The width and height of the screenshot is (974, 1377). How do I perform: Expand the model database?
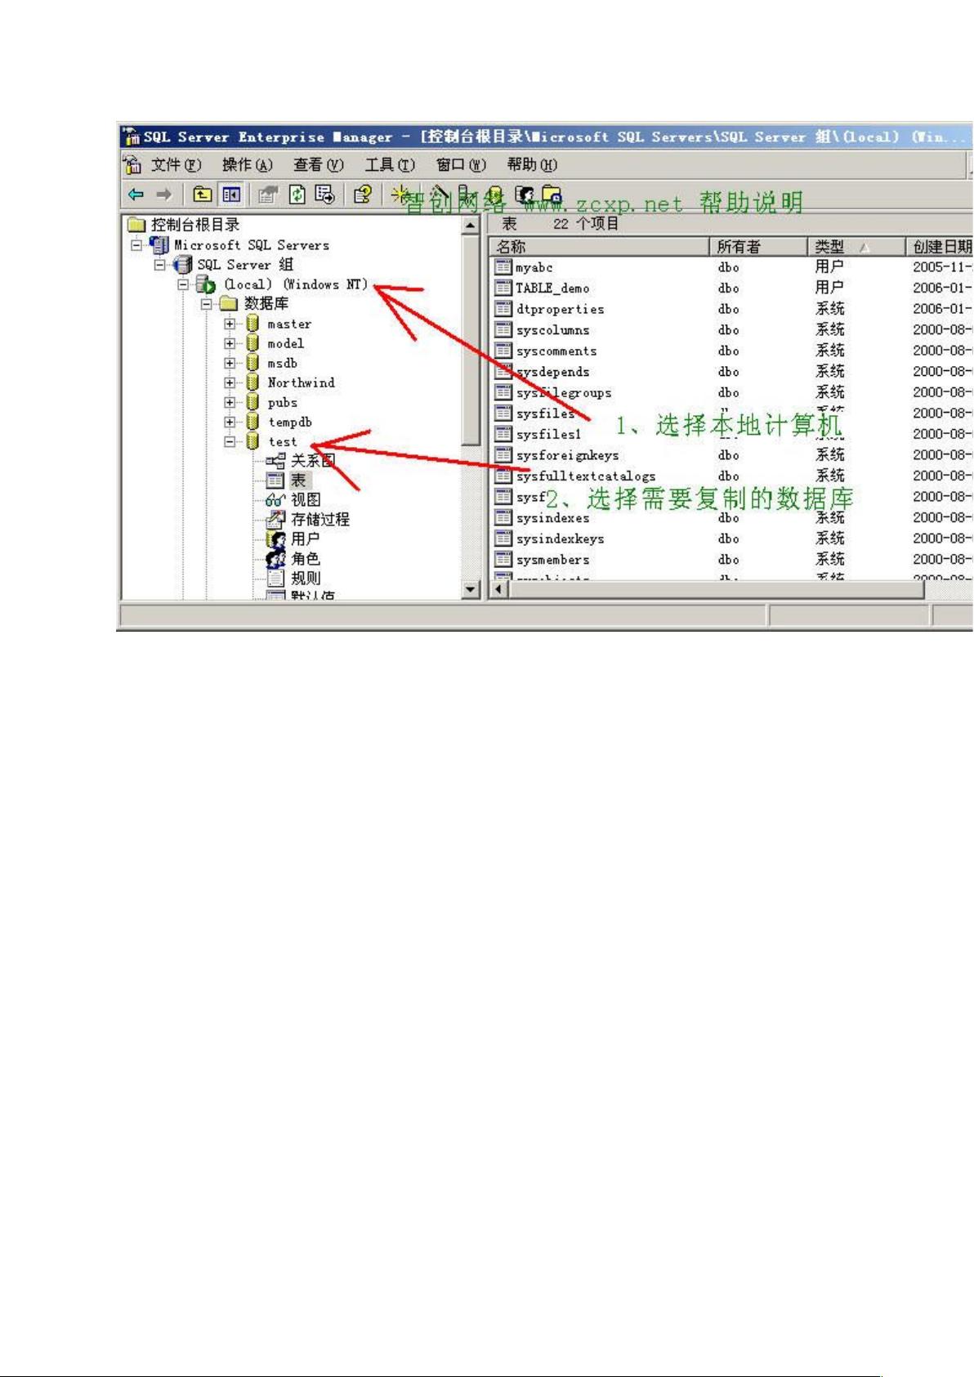[230, 343]
